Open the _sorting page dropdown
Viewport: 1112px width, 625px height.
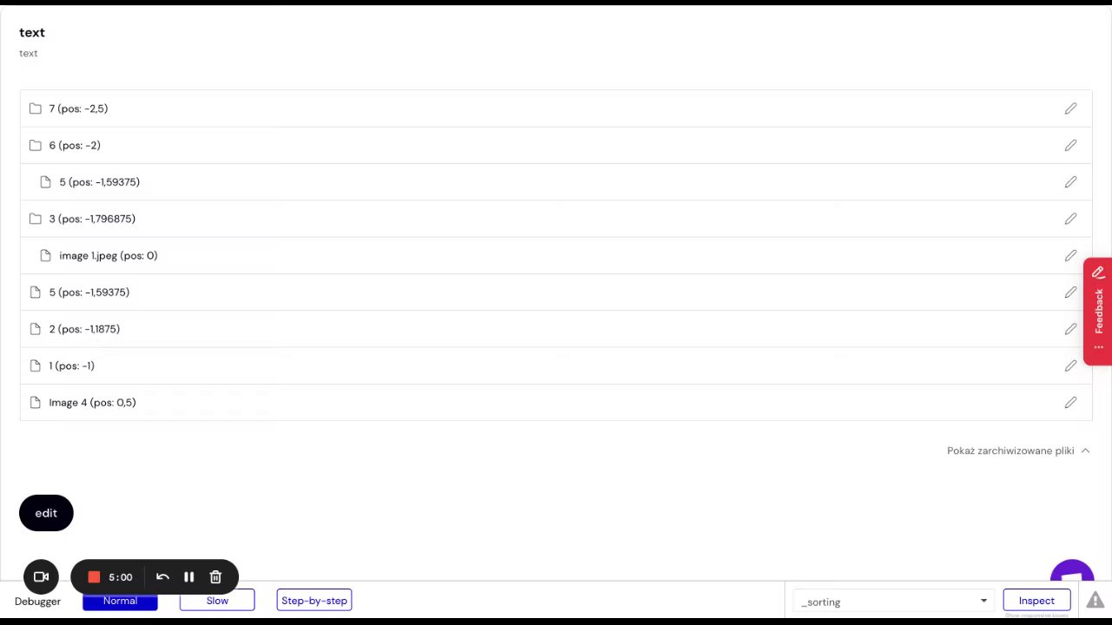pyautogui.click(x=894, y=602)
